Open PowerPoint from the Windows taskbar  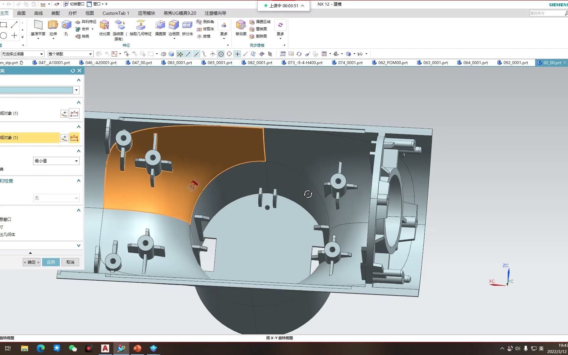click(x=137, y=348)
